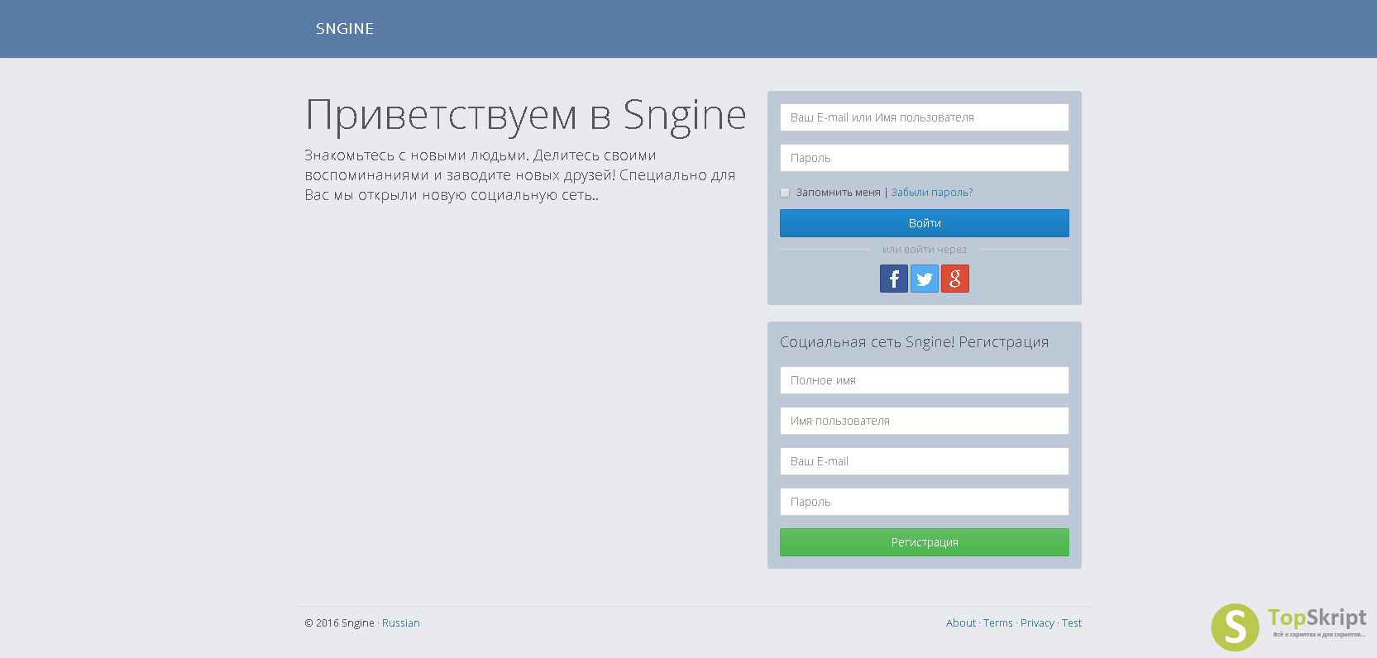Viewport: 1377px width, 658px height.
Task: Sign in with the Twitter icon
Action: pos(925,279)
